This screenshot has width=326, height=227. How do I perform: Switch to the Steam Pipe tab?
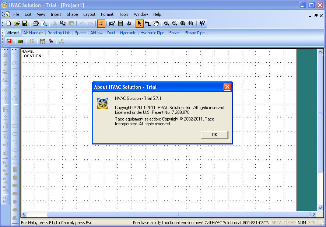tap(195, 33)
